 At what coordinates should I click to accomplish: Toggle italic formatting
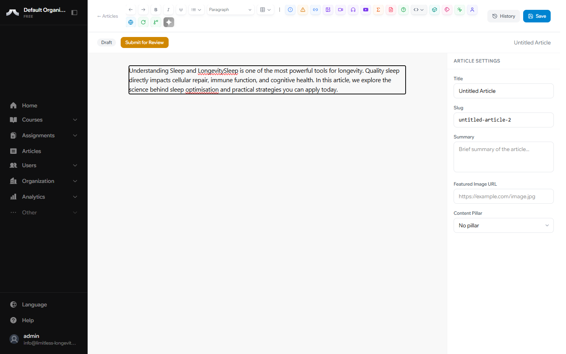tap(168, 9)
